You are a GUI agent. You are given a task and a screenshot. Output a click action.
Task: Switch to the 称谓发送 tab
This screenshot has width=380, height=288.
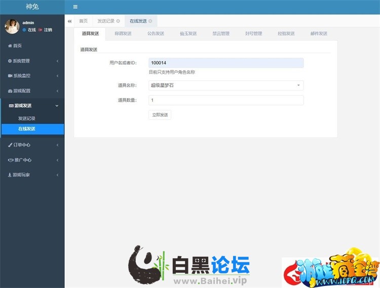tap(123, 34)
